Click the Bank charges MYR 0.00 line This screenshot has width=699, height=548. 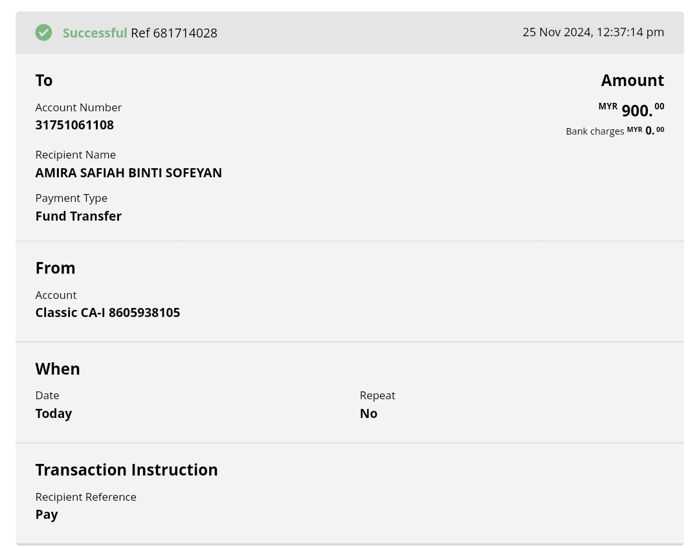click(615, 131)
